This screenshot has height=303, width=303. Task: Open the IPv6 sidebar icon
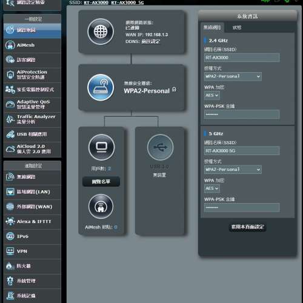pyautogui.click(x=10, y=236)
